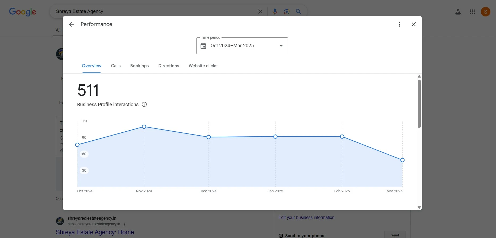Clear the search box text
Image resolution: width=496 pixels, height=238 pixels.
pos(260,11)
